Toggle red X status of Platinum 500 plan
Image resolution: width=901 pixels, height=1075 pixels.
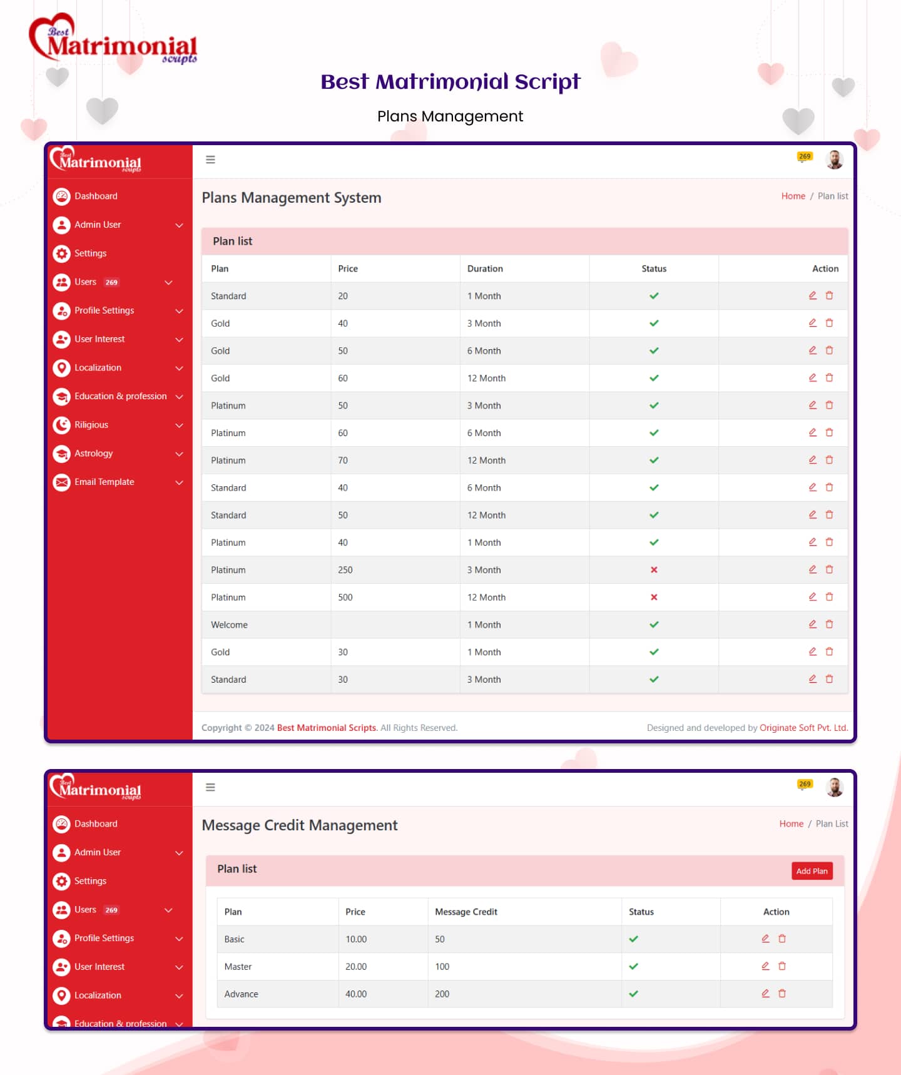[x=654, y=598]
